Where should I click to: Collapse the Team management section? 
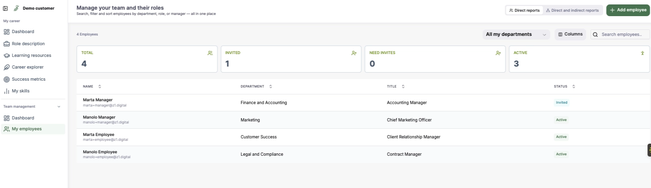[x=59, y=107]
